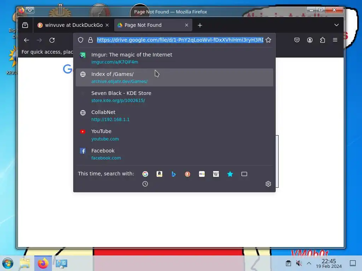Open the Extensions puzzle icon
The height and width of the screenshot is (271, 362).
pyautogui.click(x=322, y=40)
